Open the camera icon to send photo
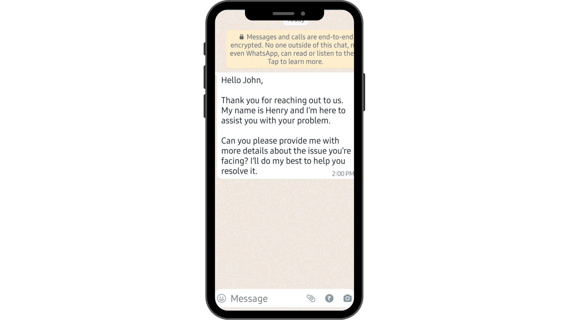 click(347, 298)
